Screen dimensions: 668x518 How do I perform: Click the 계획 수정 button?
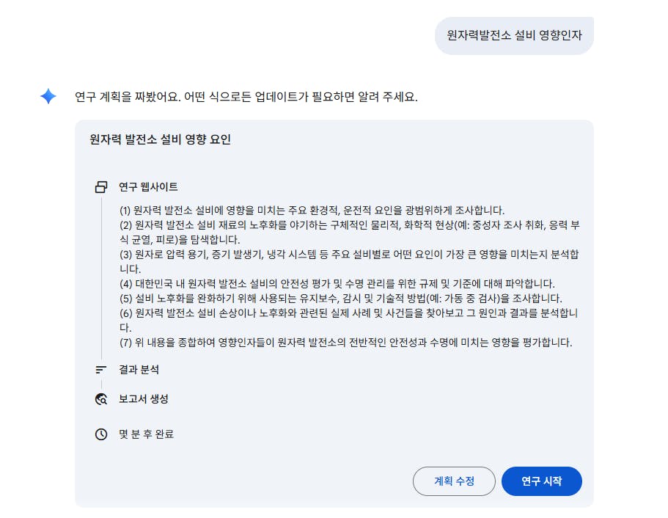click(454, 481)
